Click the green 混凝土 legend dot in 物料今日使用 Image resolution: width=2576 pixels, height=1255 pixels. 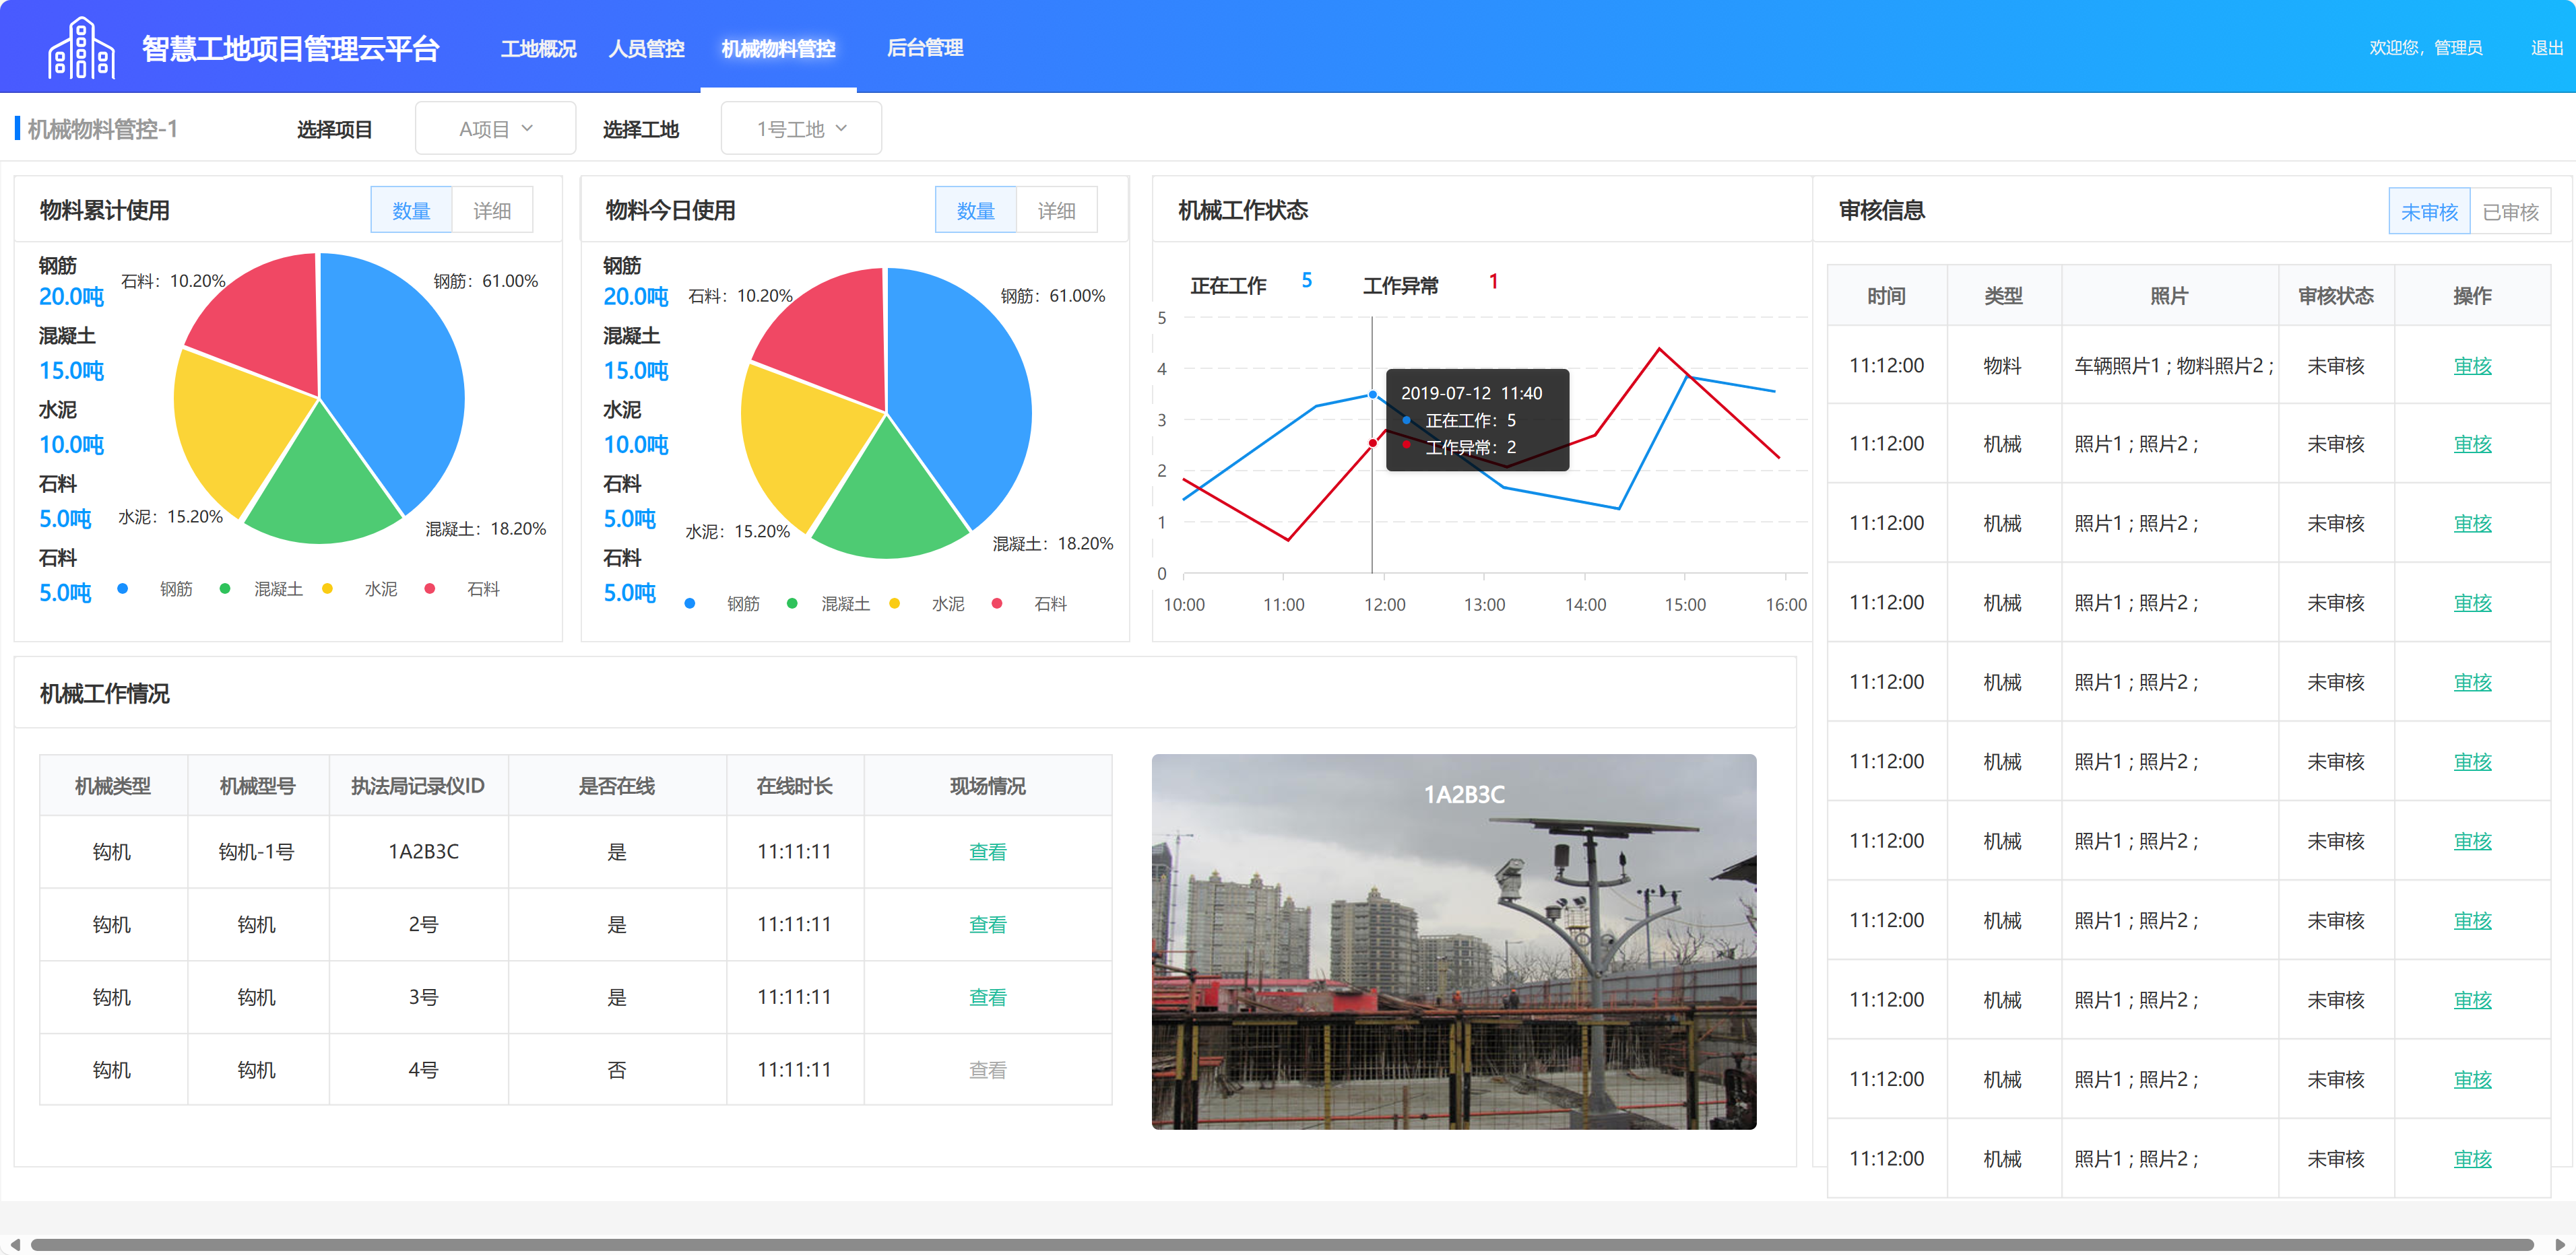[x=792, y=603]
